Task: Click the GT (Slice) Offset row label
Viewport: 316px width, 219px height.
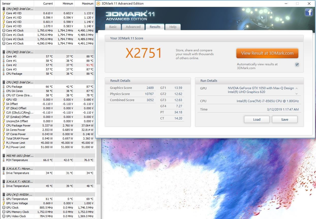Action: (16, 108)
